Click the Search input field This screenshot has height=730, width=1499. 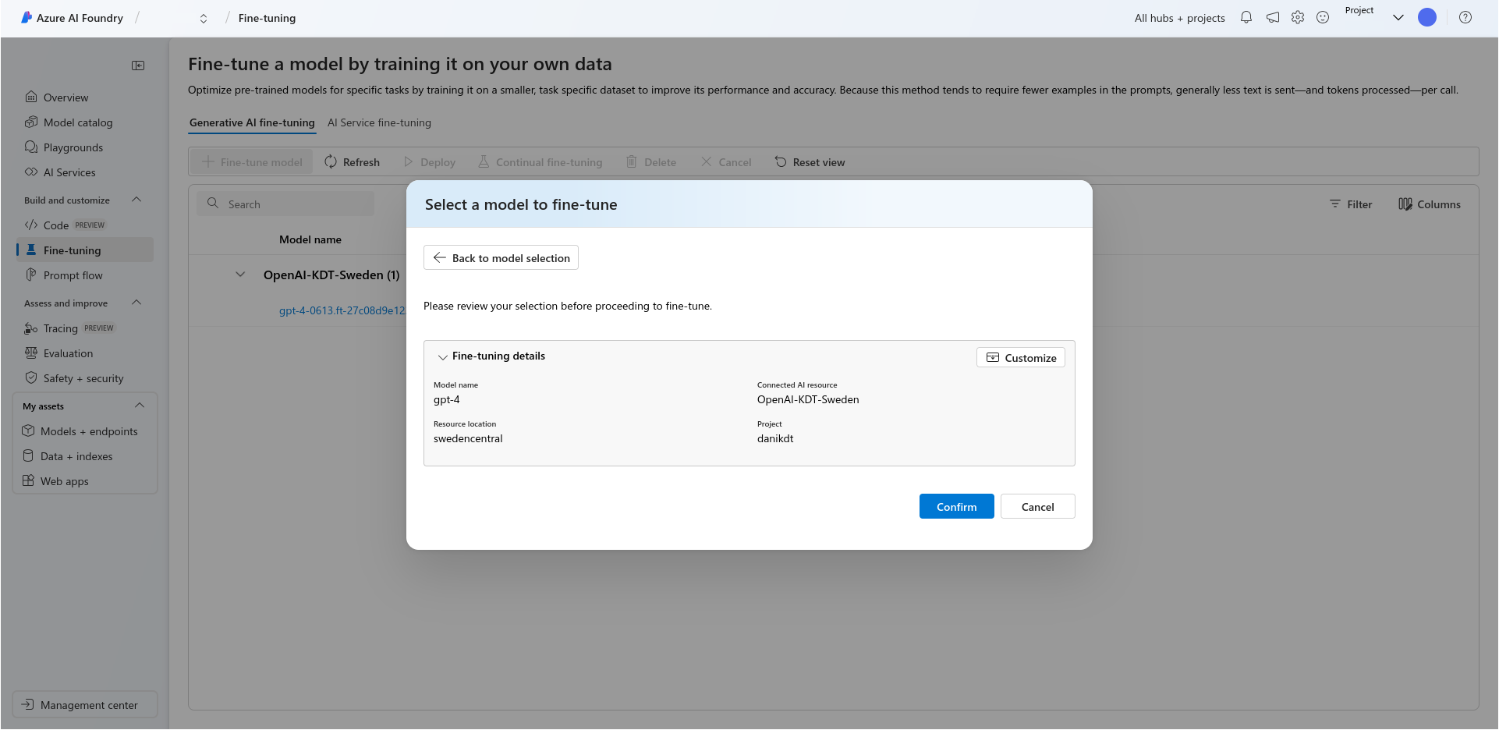[x=285, y=204]
